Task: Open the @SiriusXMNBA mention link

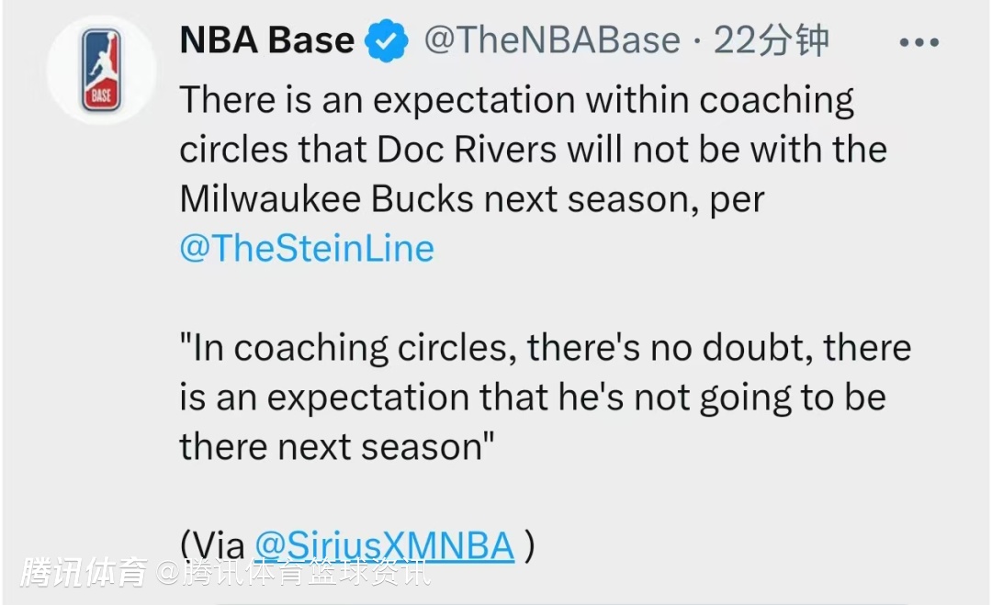Action: pos(383,546)
